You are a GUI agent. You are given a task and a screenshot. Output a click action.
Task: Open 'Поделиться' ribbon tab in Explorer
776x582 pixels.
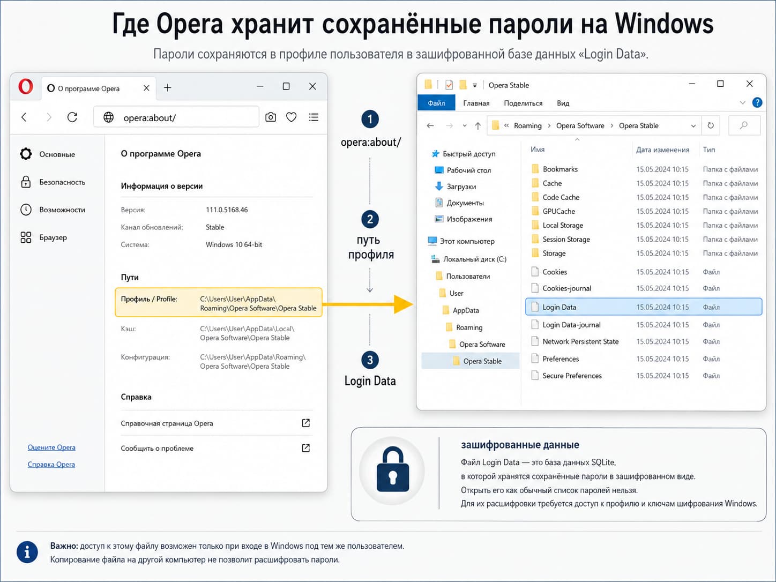523,103
